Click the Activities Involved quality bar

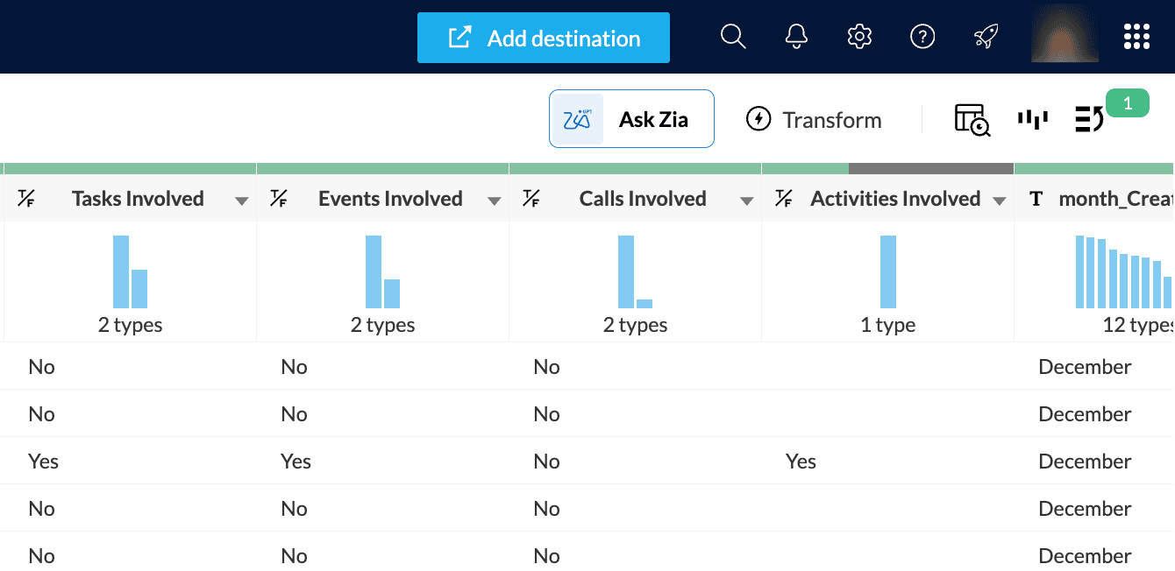click(887, 168)
